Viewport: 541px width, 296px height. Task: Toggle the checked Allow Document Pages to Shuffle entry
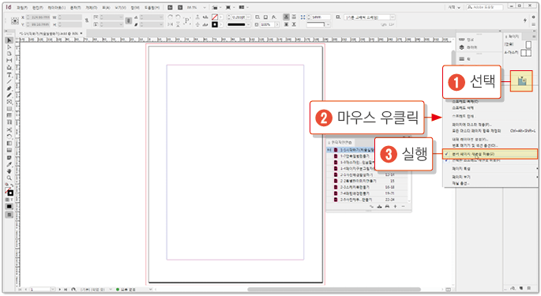(x=490, y=154)
